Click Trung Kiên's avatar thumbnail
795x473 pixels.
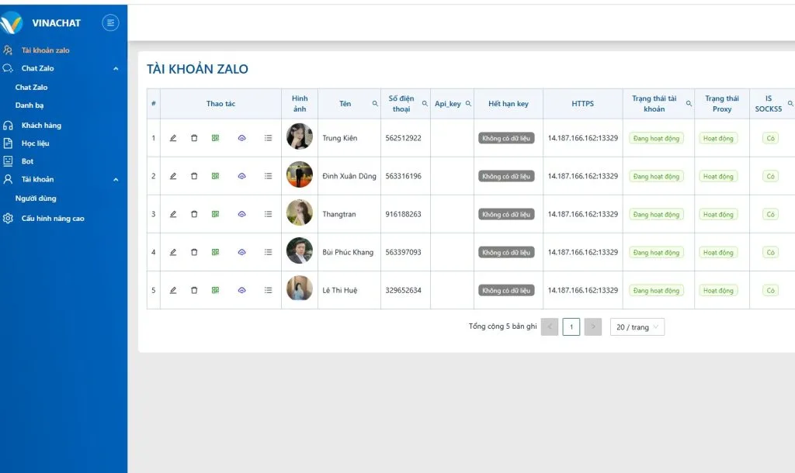[x=300, y=136]
